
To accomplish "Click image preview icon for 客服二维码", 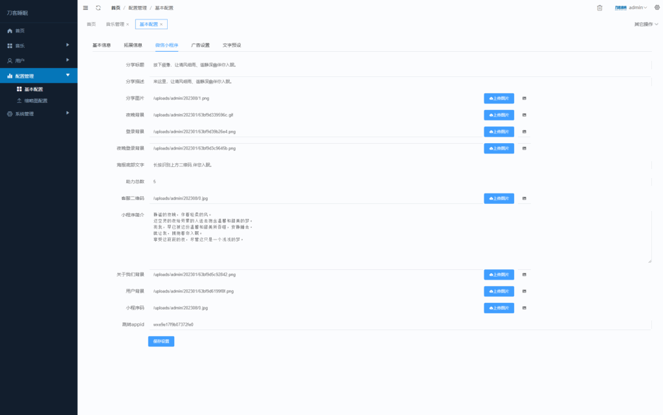I will coord(524,198).
